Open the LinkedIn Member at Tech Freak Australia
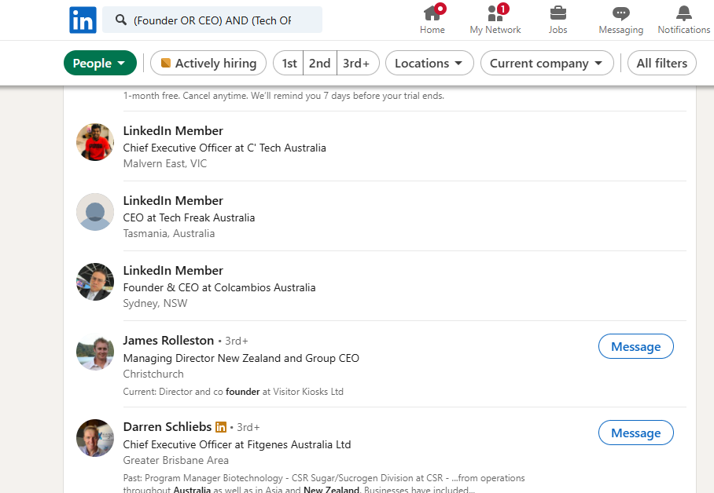Viewport: 714px width, 493px height. pyautogui.click(x=173, y=200)
